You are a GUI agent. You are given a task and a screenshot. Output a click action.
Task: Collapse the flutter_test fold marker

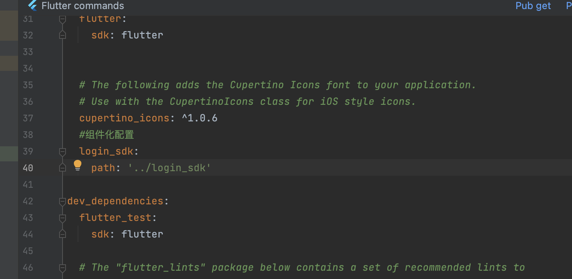tap(63, 218)
